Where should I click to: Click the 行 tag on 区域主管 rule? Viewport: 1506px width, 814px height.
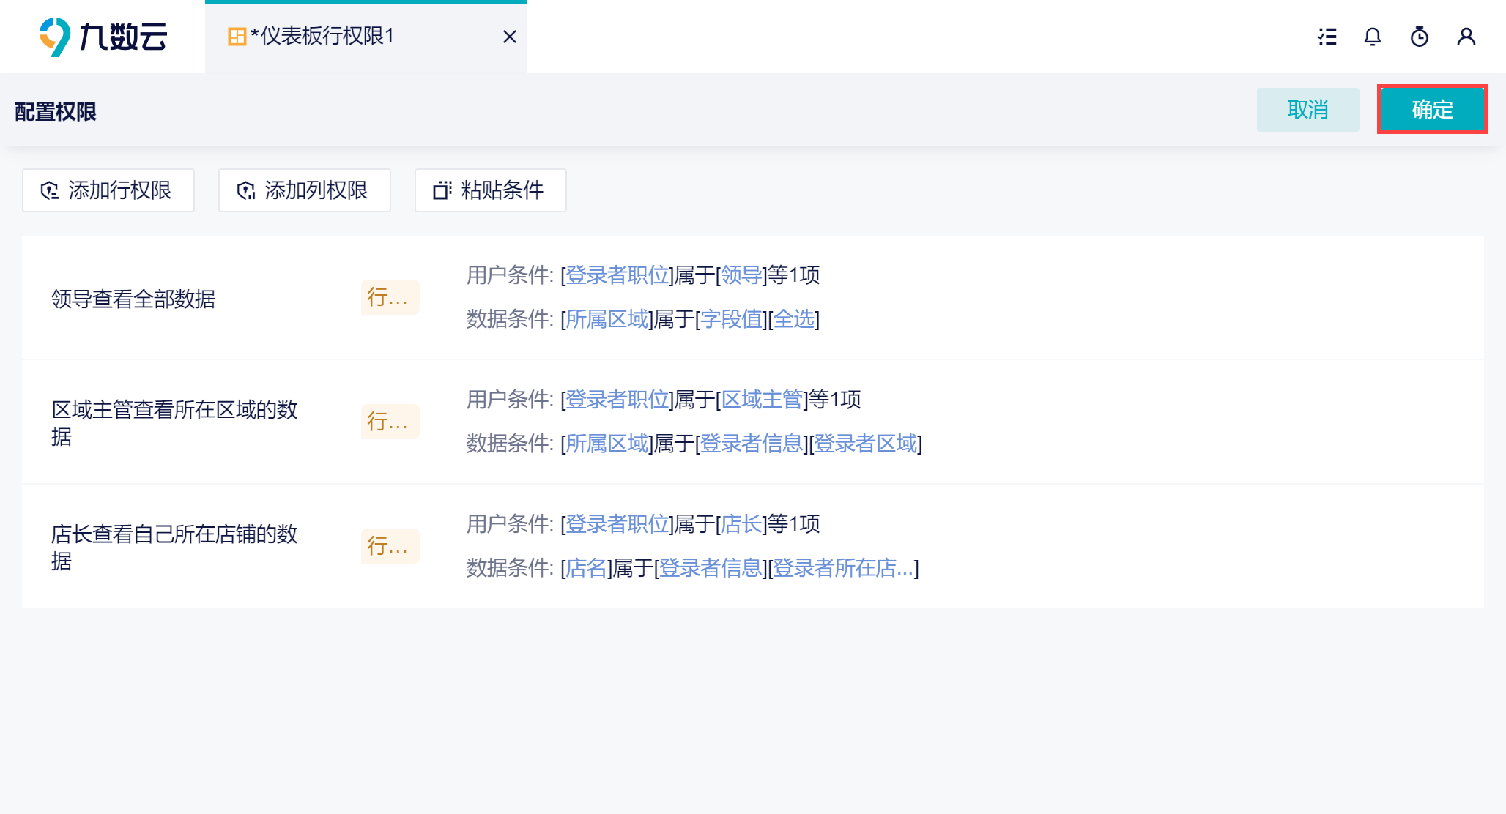[x=390, y=422]
